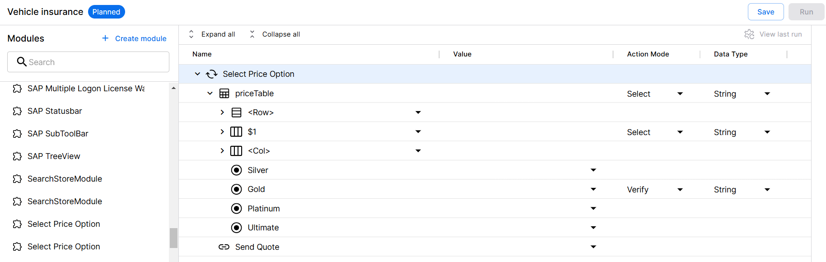Screen dimensions: 826x262
Task: Click Expand all button
Action: point(212,34)
